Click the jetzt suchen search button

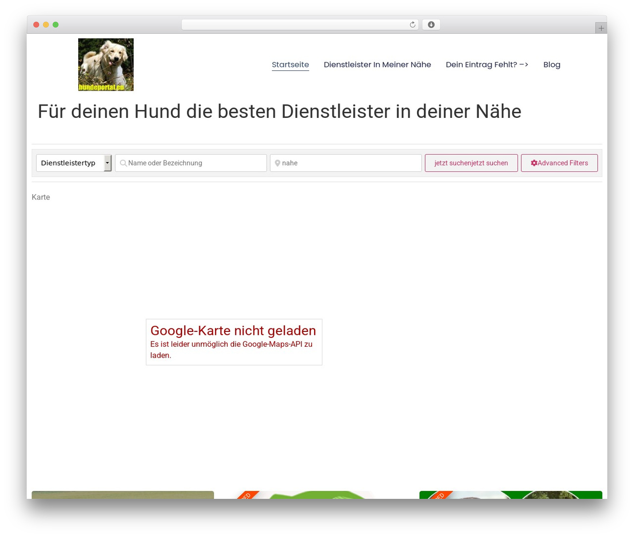point(472,163)
